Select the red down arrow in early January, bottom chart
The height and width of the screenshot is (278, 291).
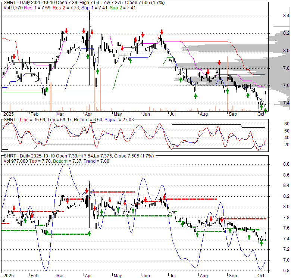pos(14,208)
